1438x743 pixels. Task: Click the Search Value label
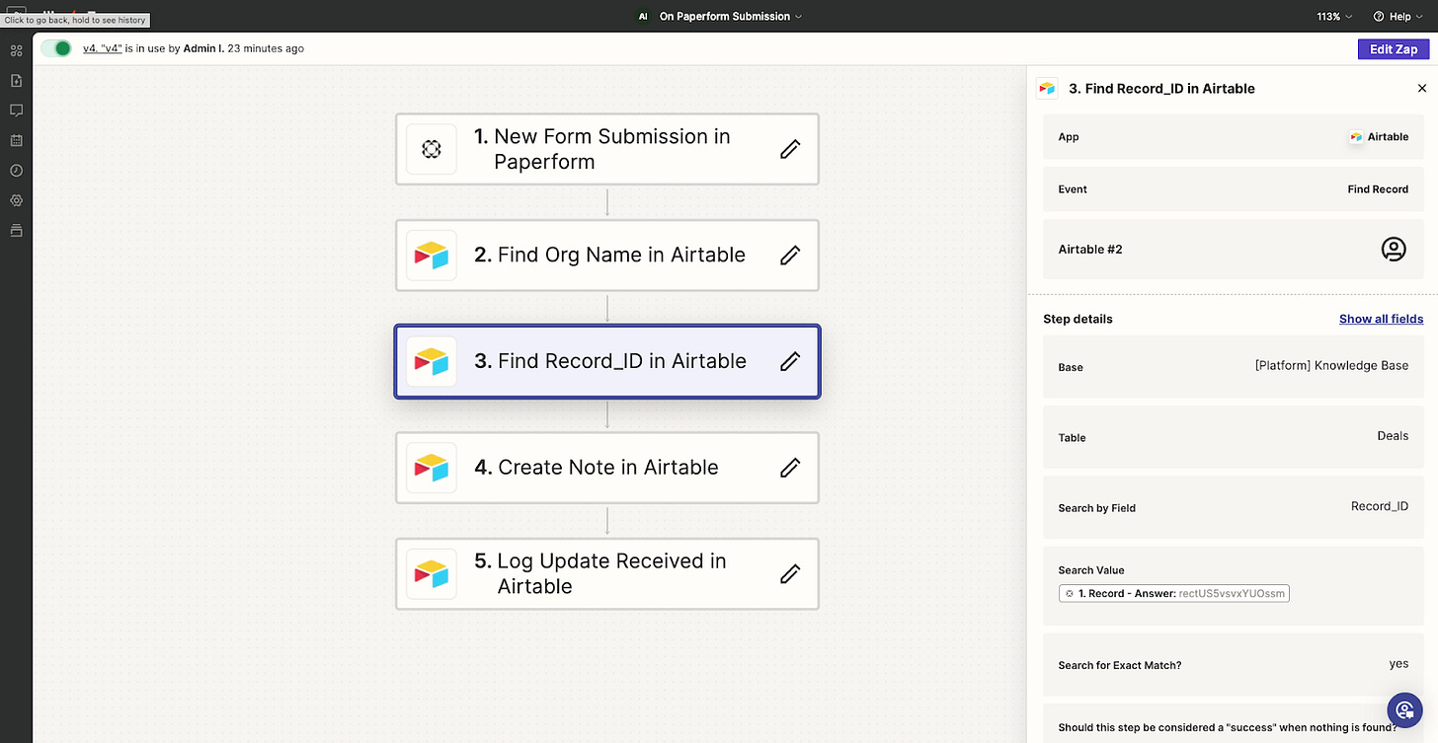(x=1091, y=570)
